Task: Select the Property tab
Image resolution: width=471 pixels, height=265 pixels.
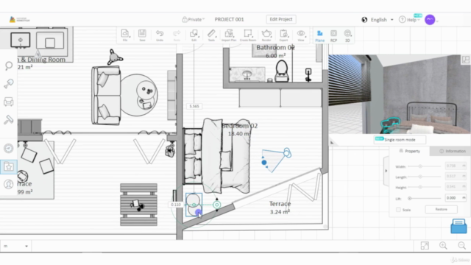Action: pyautogui.click(x=409, y=151)
